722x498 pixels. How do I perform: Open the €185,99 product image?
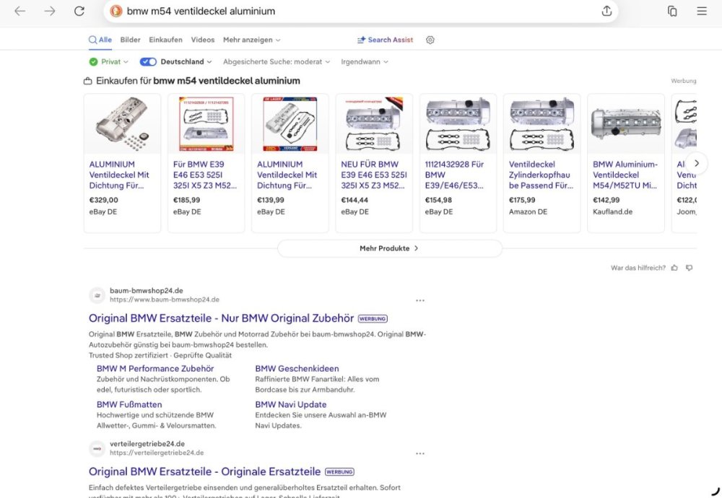coord(206,124)
